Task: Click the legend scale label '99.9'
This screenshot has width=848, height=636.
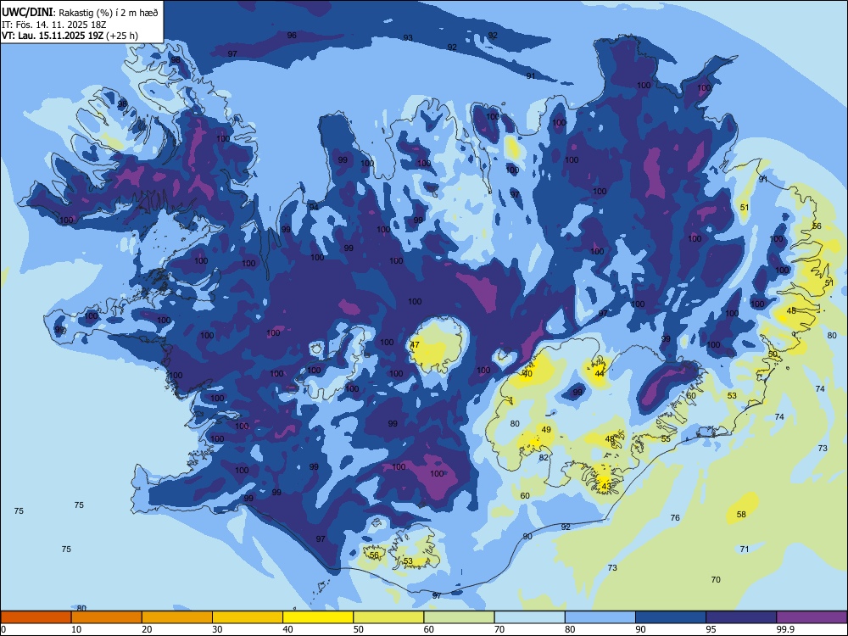Action: pyautogui.click(x=784, y=629)
